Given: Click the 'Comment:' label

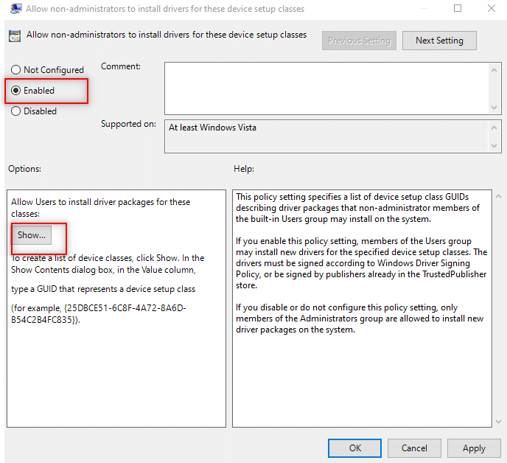Looking at the screenshot, I should [121, 66].
